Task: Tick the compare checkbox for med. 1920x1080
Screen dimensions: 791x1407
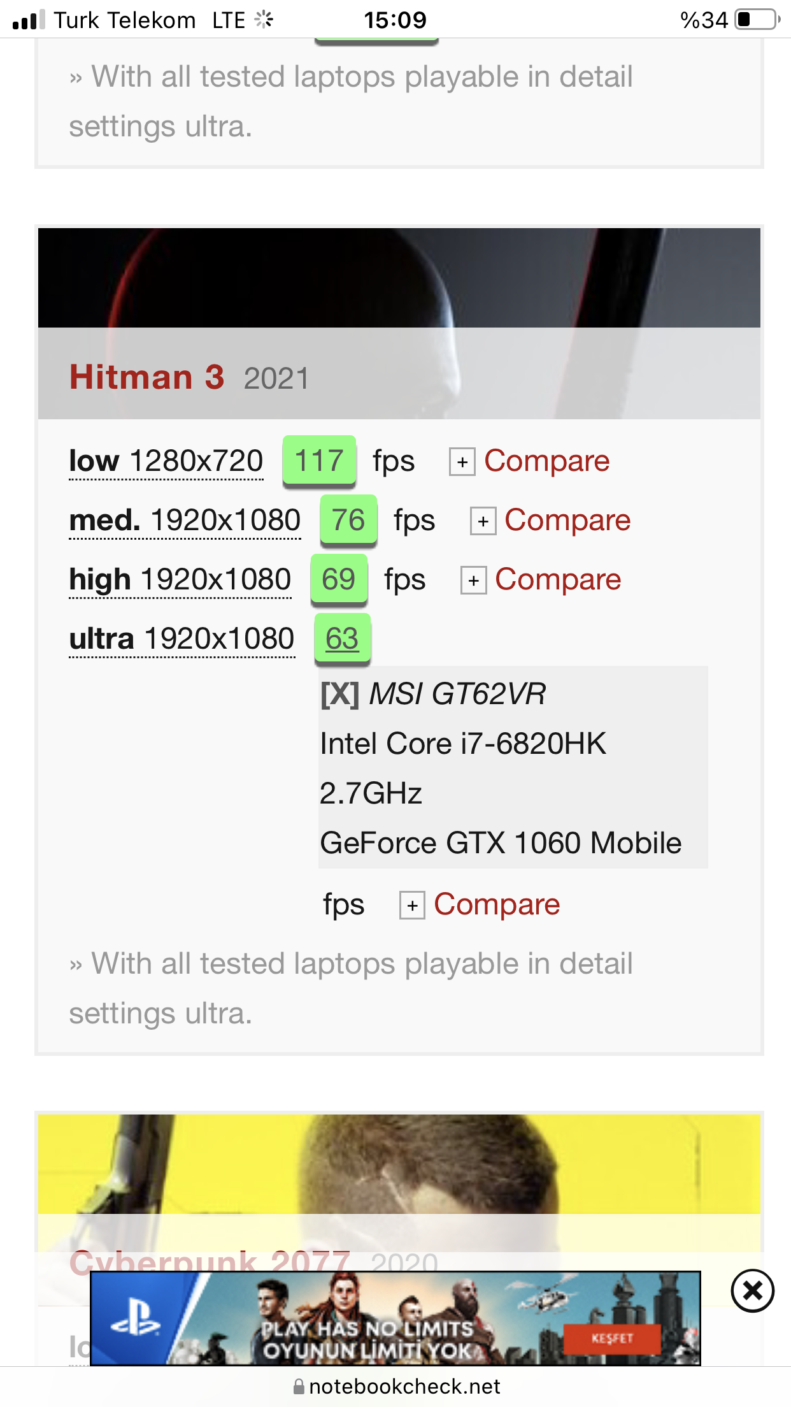Action: (x=483, y=521)
